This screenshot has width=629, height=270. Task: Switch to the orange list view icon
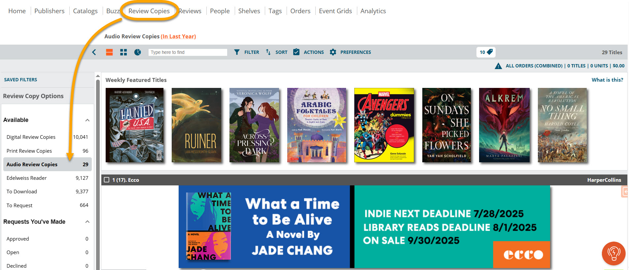[109, 52]
